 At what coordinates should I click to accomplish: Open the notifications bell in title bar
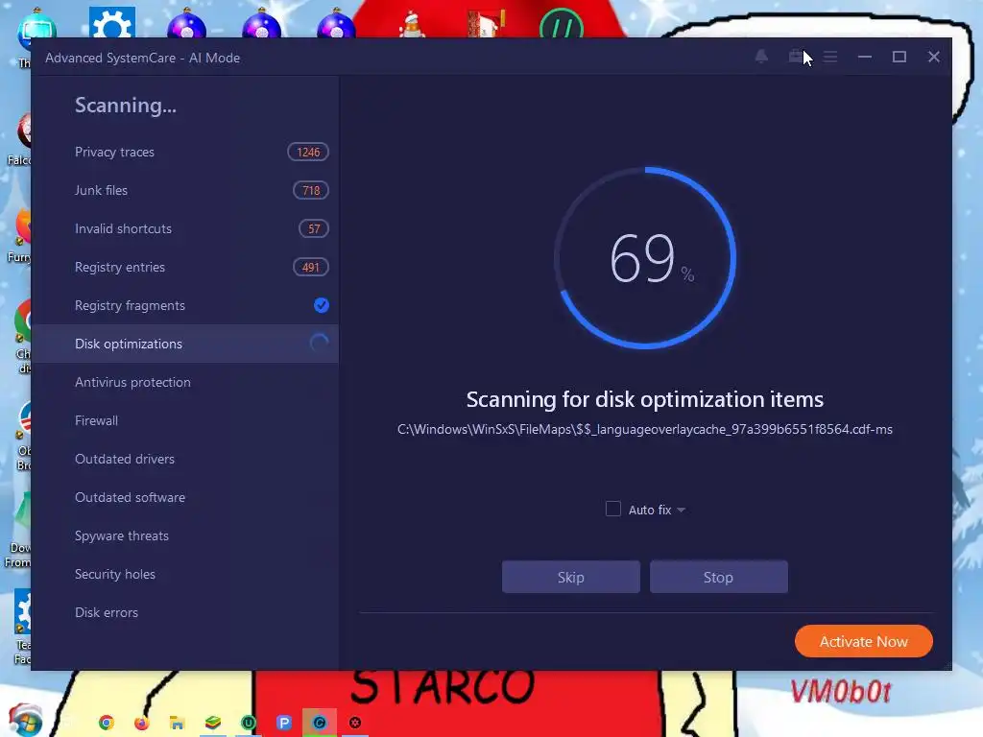tap(761, 57)
